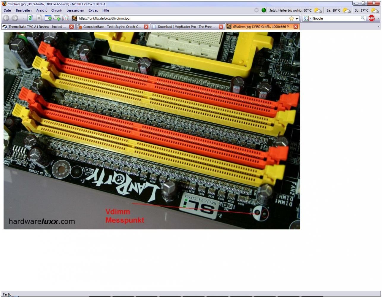Screen dimensions: 382x297
Task: Open the address bar history dropdown arrow
Action: pyautogui.click(x=297, y=19)
